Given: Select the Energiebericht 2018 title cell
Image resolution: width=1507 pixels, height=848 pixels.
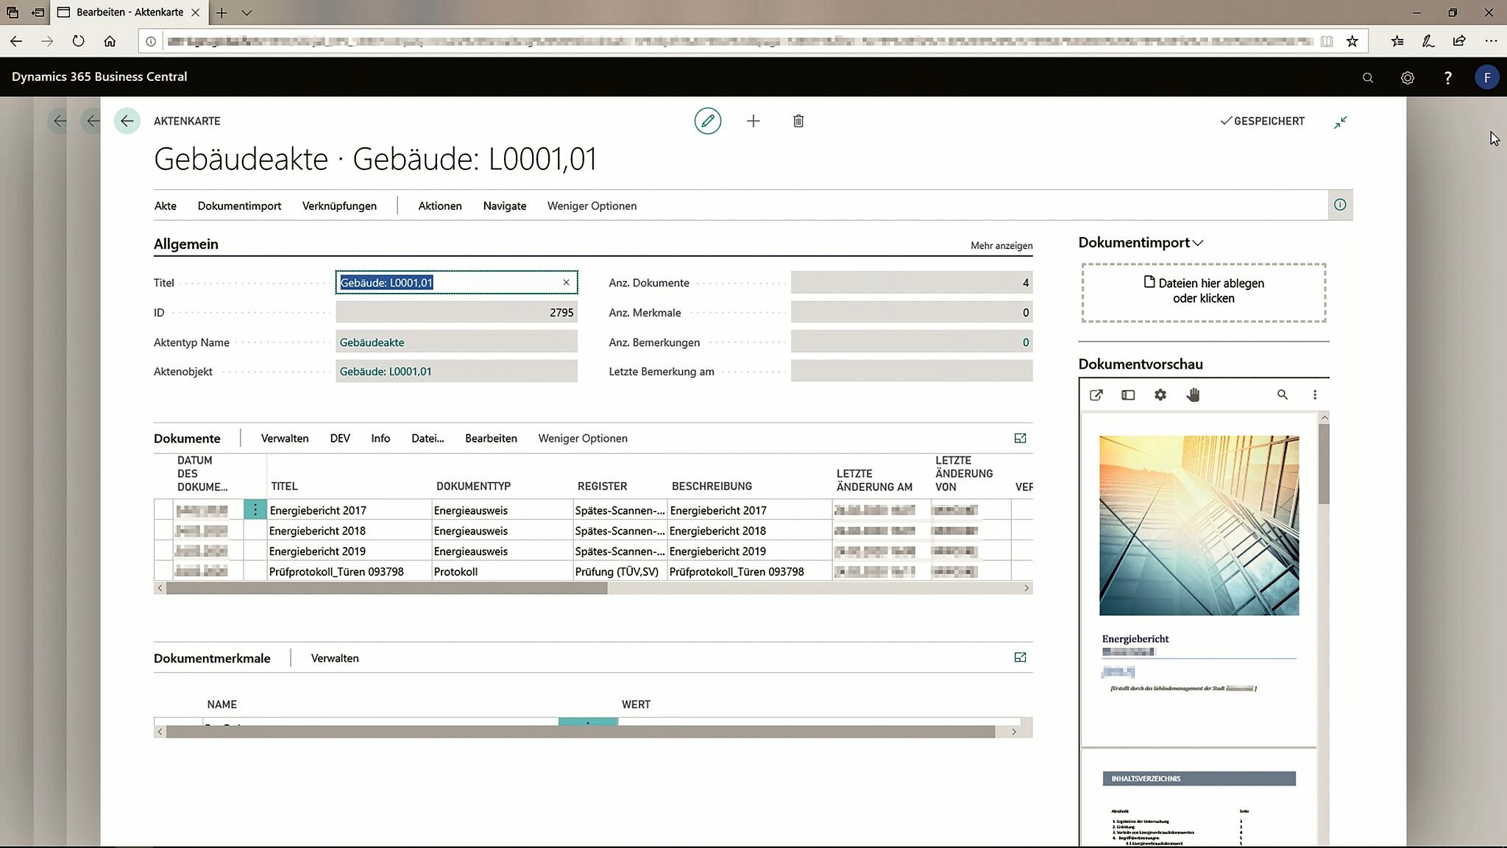Looking at the screenshot, I should [349, 531].
